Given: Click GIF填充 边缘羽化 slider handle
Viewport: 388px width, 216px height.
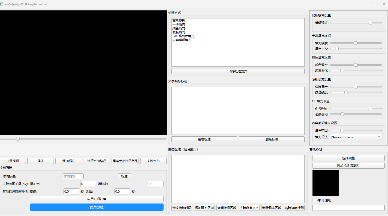Looking at the screenshot, I should [x=342, y=114].
